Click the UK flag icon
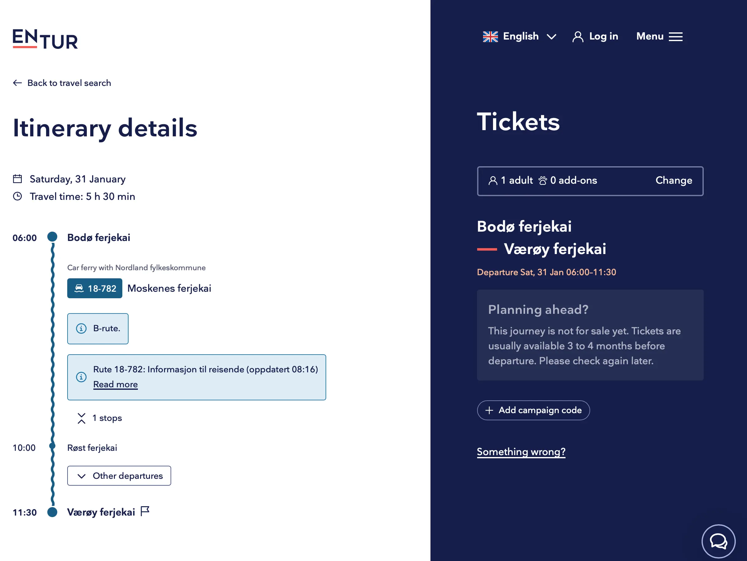 (x=490, y=36)
